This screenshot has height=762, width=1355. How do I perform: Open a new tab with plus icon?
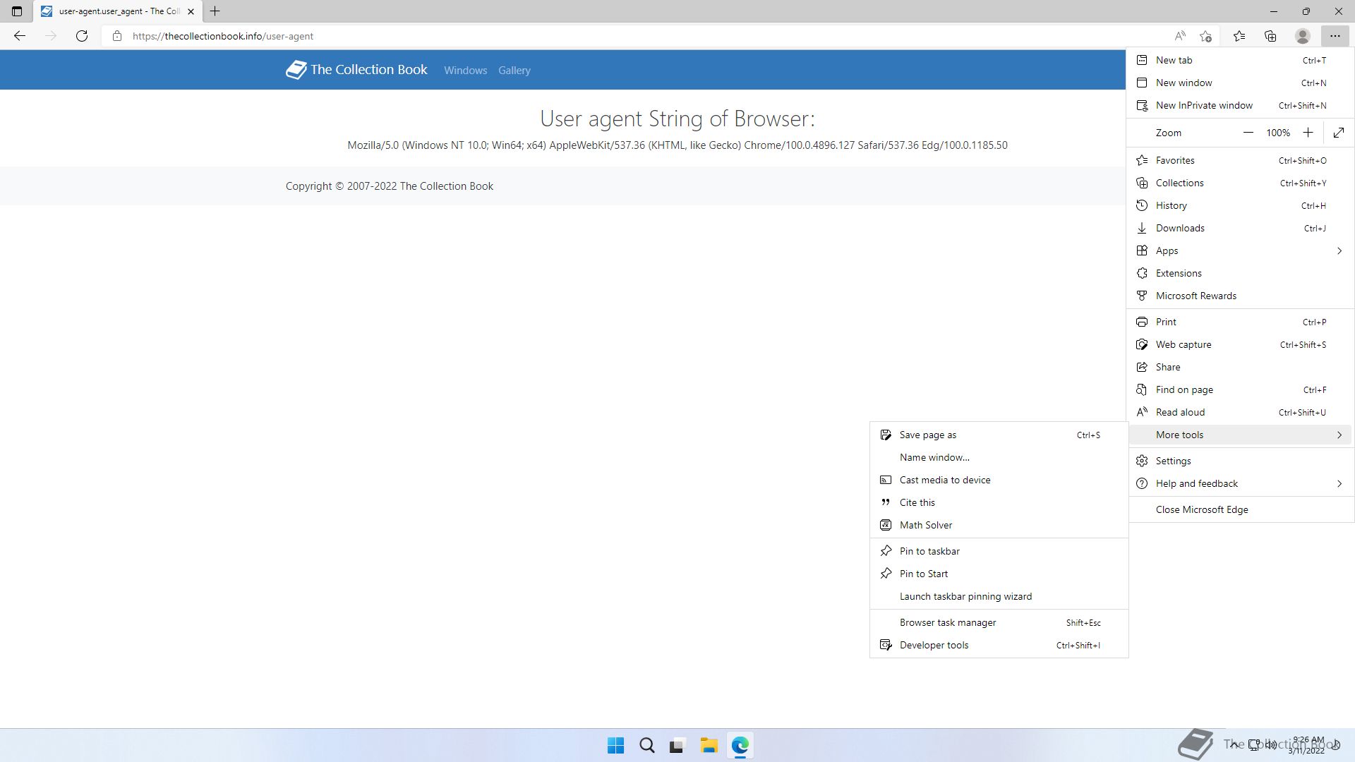215,11
